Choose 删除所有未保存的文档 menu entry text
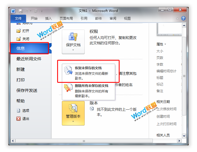Image resolution: width=197 pixels, height=152 pixels. click(x=92, y=86)
